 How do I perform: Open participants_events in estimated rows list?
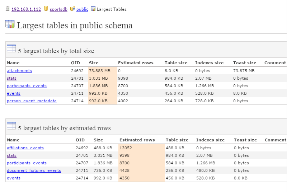point(27,163)
